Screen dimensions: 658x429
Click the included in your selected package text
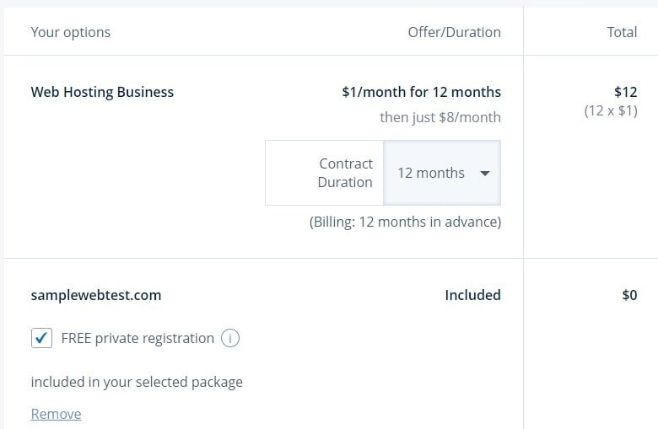click(x=137, y=382)
